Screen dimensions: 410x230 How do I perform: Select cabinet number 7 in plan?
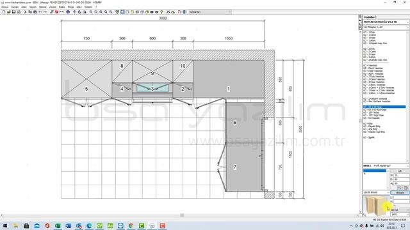pyautogui.click(x=234, y=167)
